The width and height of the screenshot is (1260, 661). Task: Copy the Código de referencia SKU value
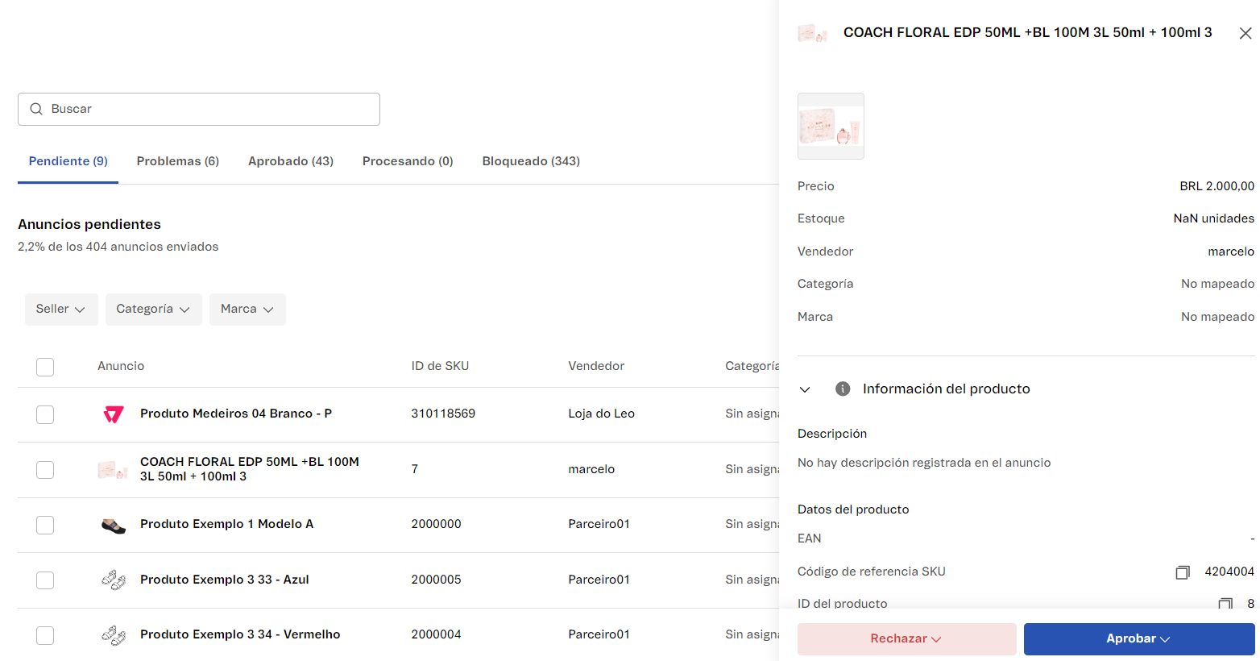pos(1182,572)
